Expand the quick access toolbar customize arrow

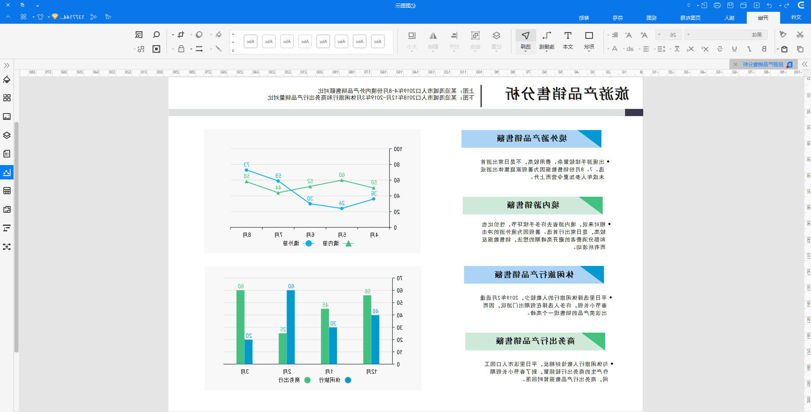pyautogui.click(x=689, y=5)
